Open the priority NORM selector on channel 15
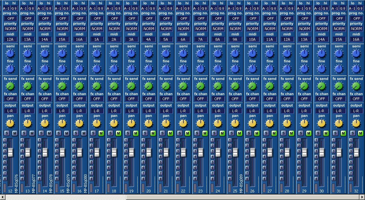 coord(62,29)
